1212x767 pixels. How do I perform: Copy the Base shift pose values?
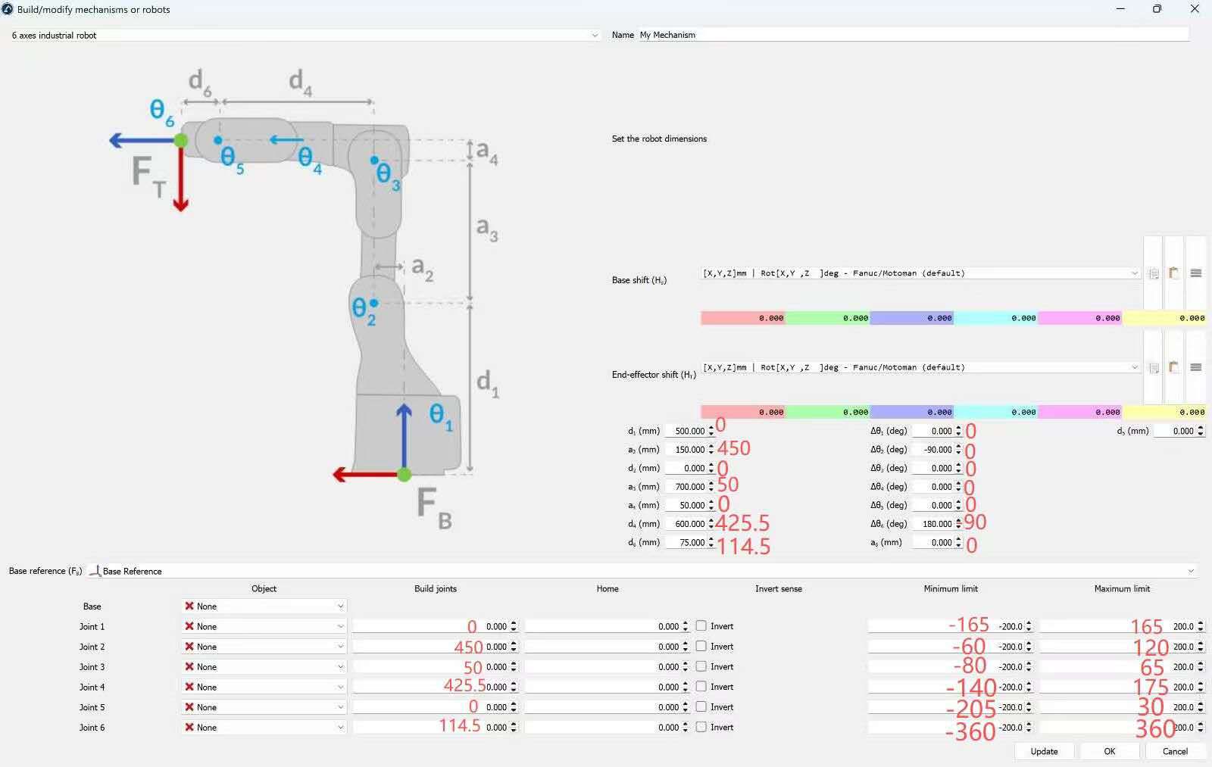point(1153,273)
